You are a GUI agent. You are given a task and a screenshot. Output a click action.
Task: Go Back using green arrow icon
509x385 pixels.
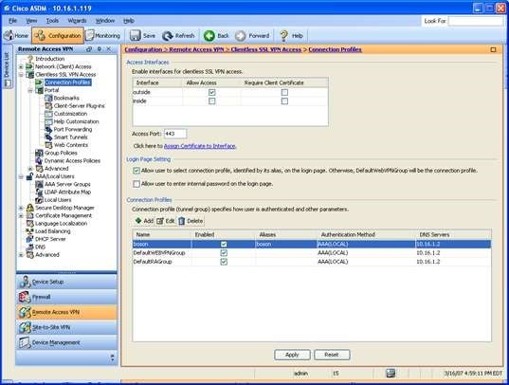tap(209, 36)
